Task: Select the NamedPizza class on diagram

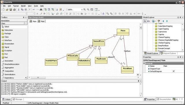Action: [x=99, y=43]
